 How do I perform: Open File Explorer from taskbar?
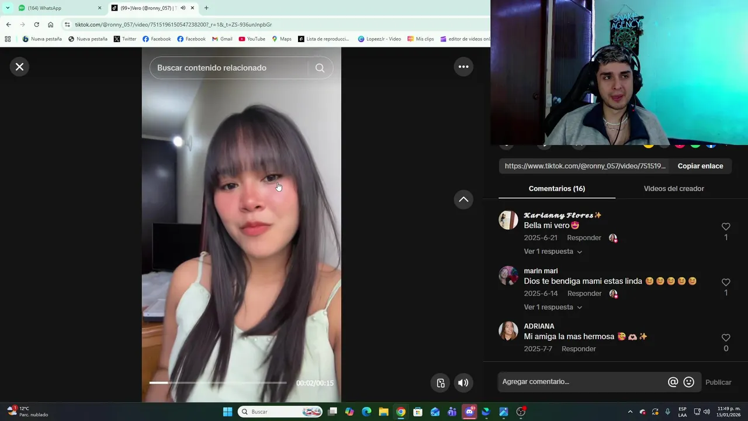(x=383, y=412)
